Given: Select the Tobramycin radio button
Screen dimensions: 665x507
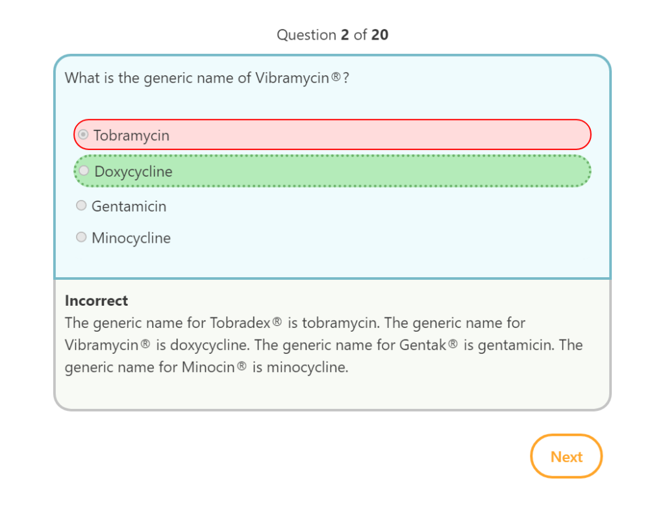Looking at the screenshot, I should (83, 135).
